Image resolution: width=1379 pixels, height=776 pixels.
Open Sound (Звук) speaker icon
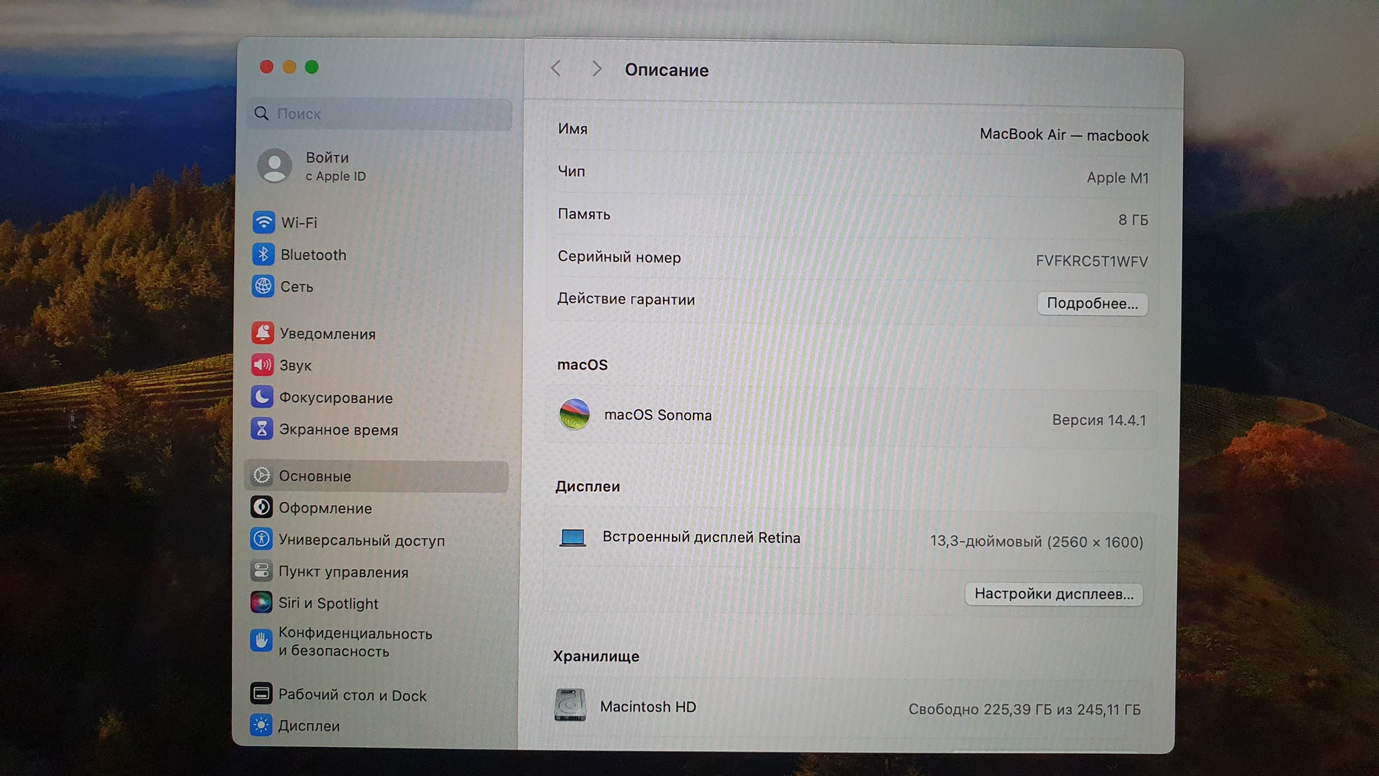(x=263, y=365)
